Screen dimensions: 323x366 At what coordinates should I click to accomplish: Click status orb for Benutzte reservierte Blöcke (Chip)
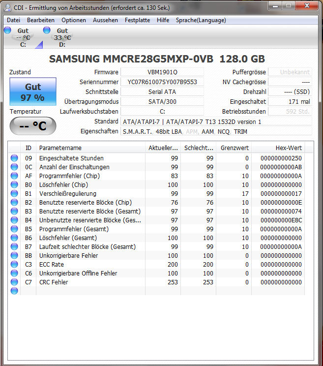[14, 202]
